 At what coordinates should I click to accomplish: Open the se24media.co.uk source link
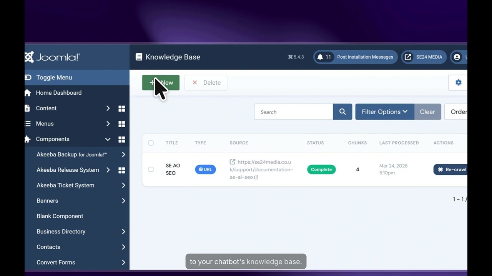(261, 169)
